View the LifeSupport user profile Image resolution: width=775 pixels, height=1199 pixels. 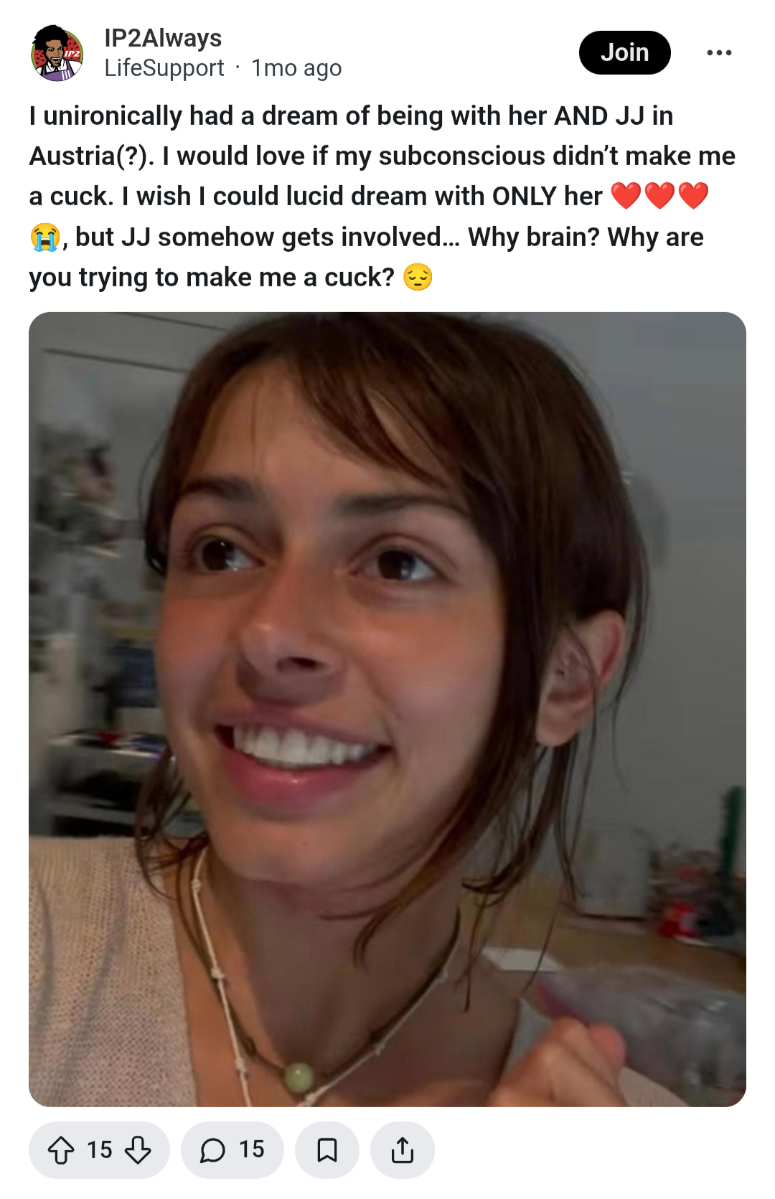pyautogui.click(x=164, y=68)
